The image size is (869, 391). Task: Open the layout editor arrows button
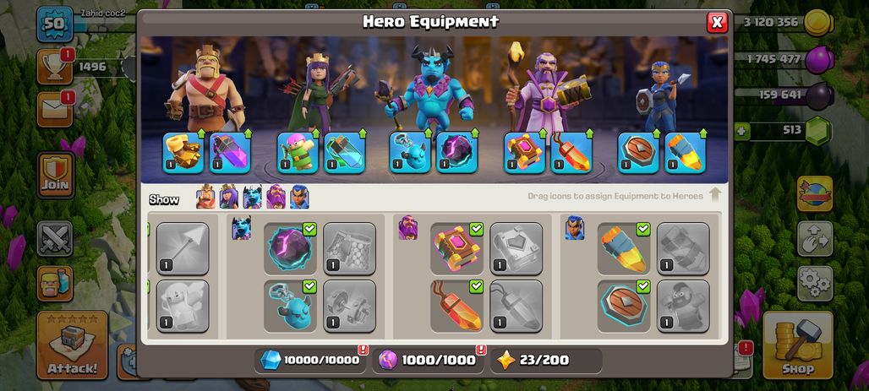[815, 239]
